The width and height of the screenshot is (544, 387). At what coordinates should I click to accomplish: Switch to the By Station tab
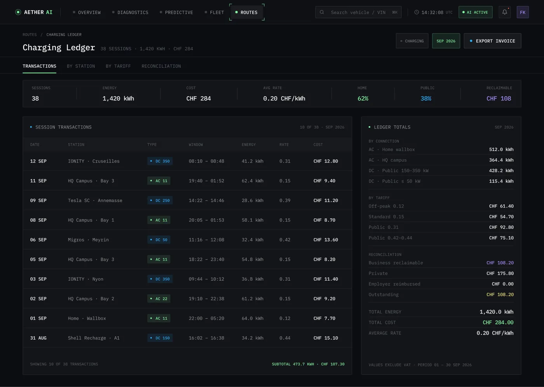[81, 66]
